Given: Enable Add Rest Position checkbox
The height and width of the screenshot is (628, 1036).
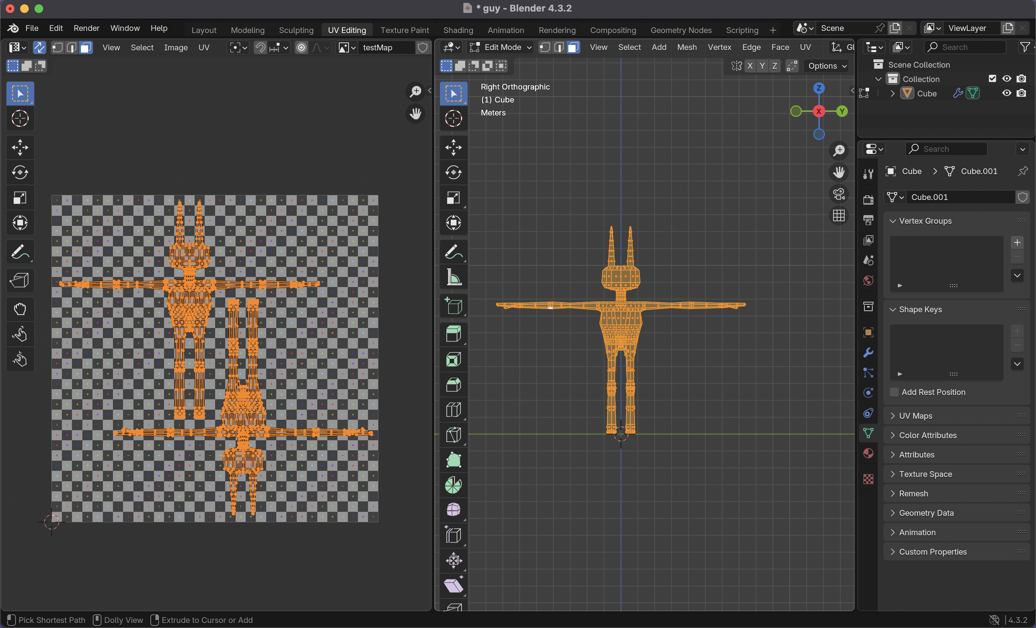Looking at the screenshot, I should (894, 392).
